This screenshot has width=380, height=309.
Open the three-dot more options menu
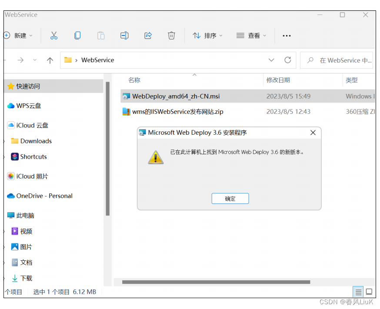point(287,36)
